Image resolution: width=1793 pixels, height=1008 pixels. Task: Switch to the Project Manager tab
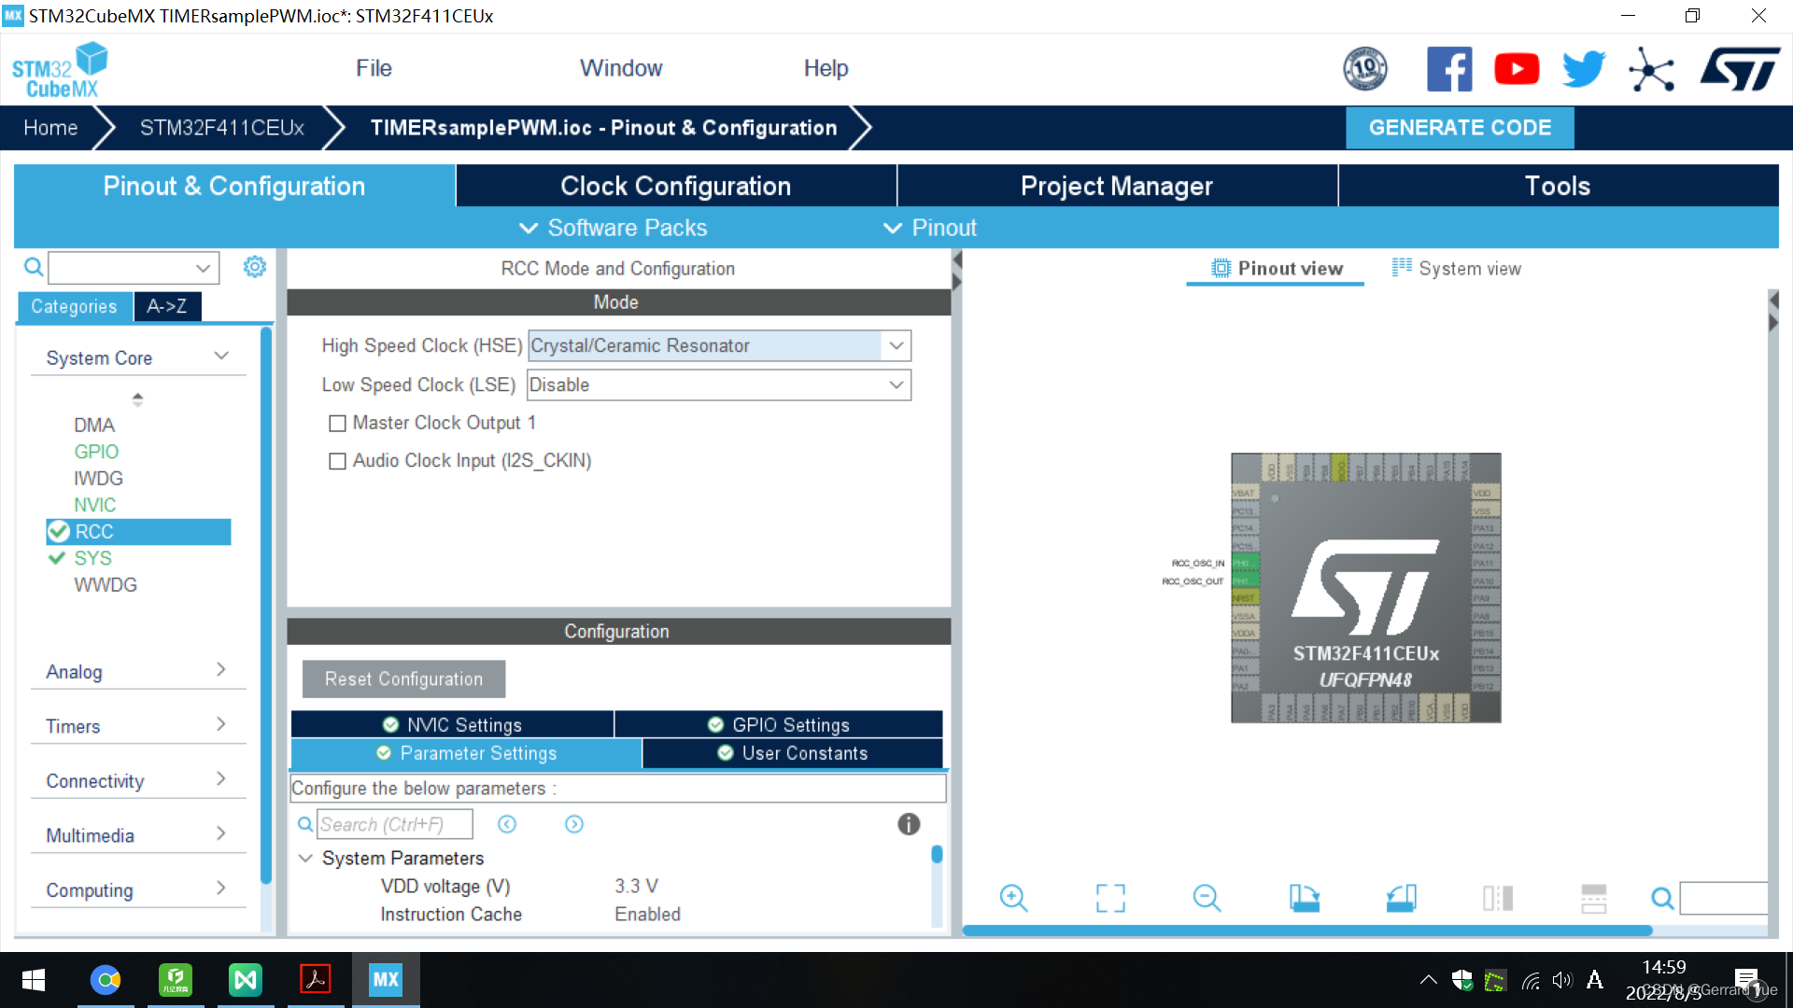[x=1117, y=186]
